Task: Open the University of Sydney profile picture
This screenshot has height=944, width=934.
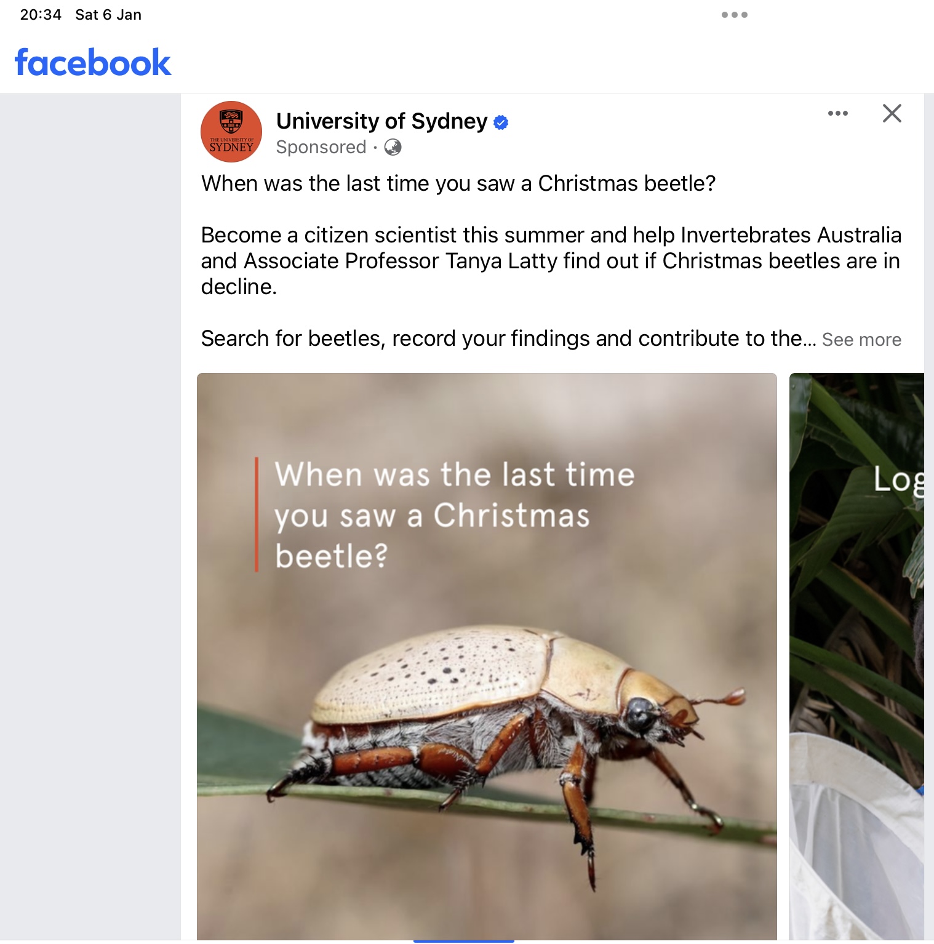Action: 231,132
